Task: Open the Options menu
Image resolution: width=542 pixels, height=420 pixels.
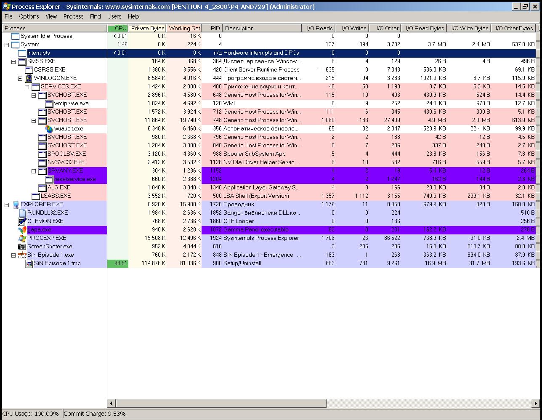Action: coord(29,16)
